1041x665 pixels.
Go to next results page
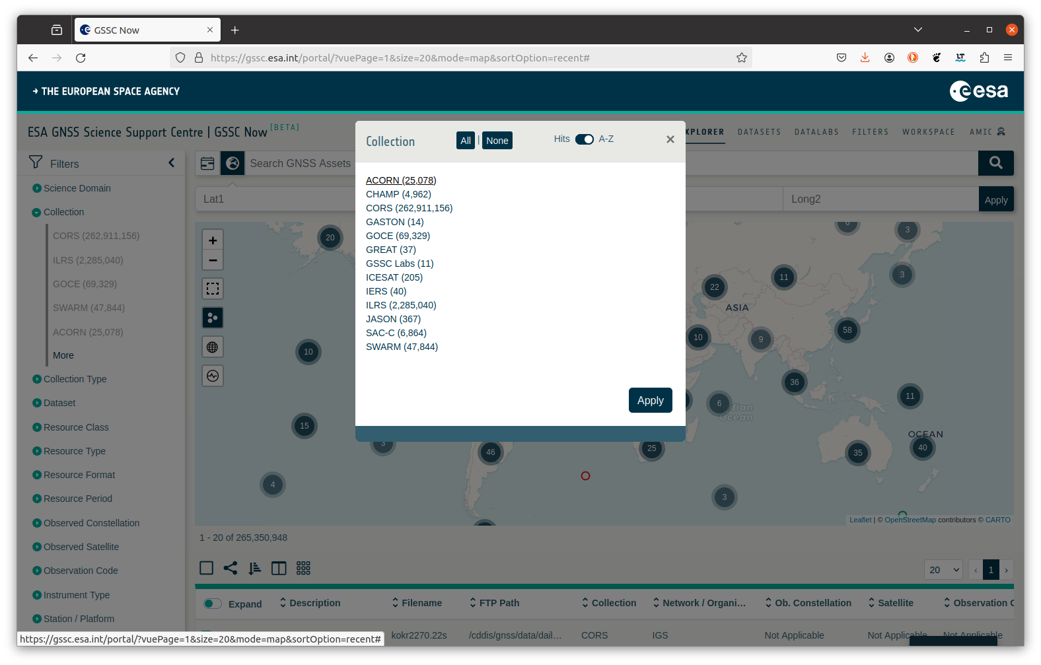1007,570
